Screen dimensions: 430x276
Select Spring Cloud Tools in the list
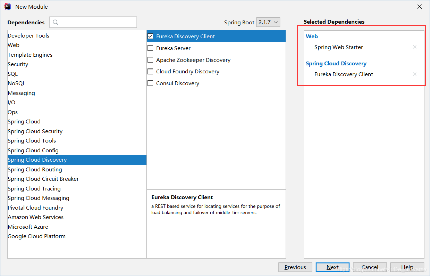pyautogui.click(x=77, y=140)
